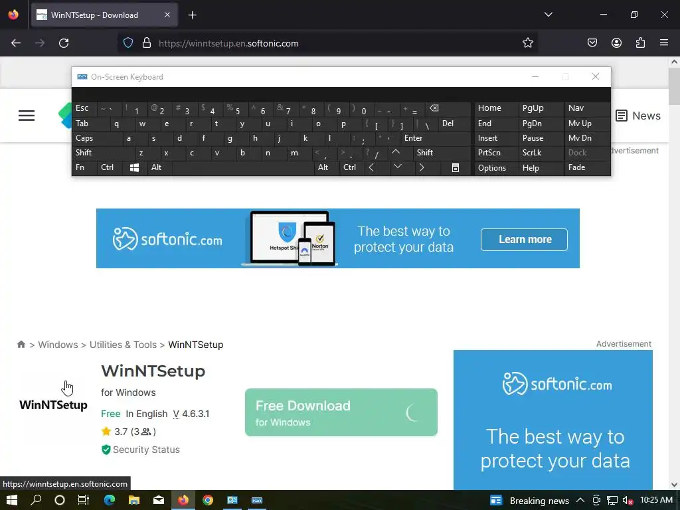
Task: Click Home key on On-Screen Keyboard
Action: 495,108
